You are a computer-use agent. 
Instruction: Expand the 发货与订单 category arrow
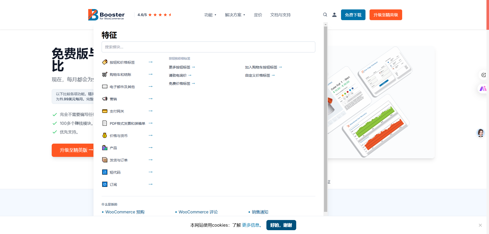tap(151, 160)
